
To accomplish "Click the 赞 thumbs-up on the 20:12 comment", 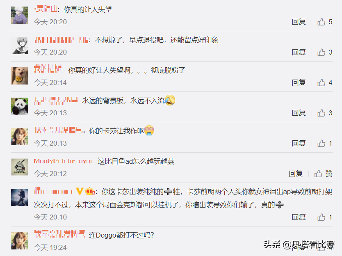I will pyautogui.click(x=323, y=174).
